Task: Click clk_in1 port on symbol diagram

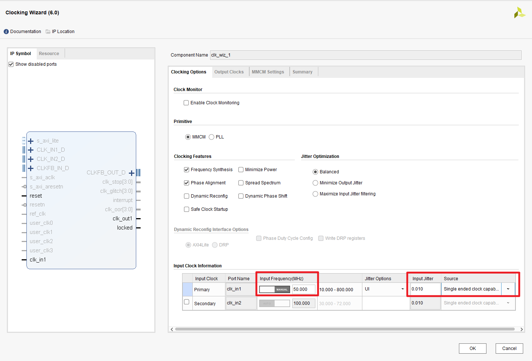Action: click(x=38, y=260)
